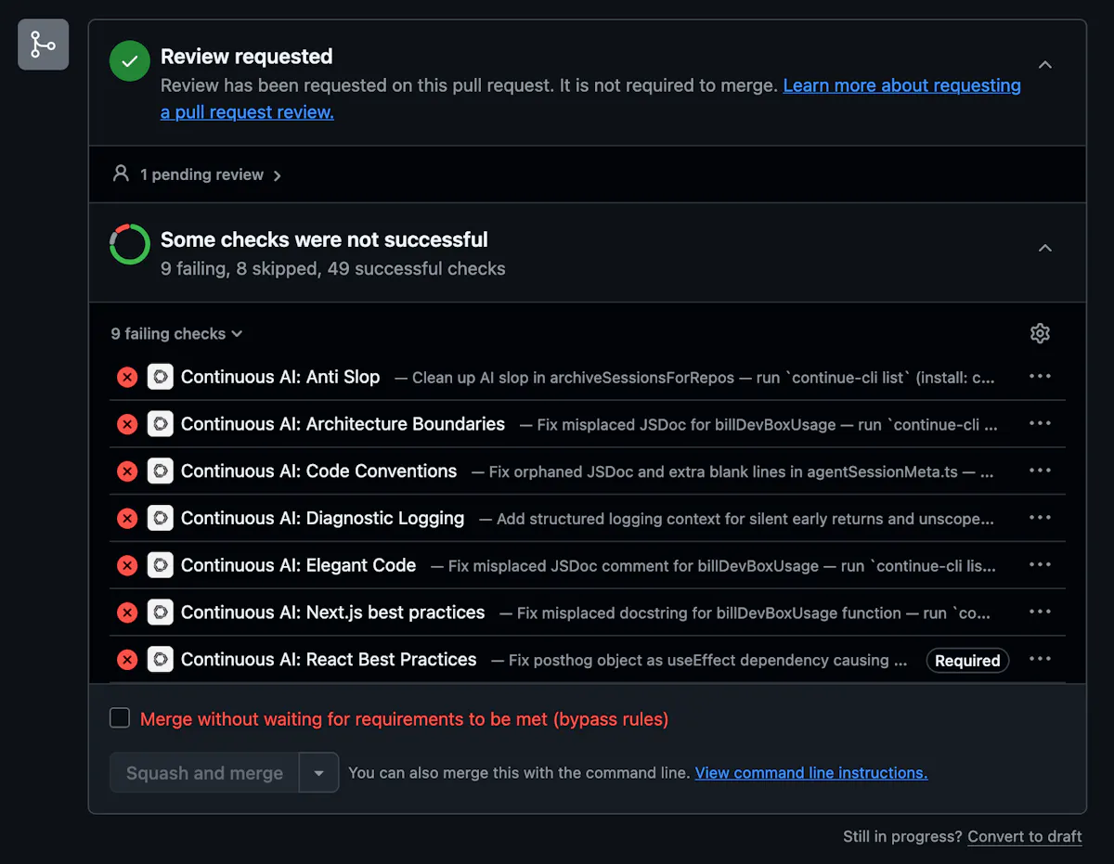Click the red X beside Elegant Code
Screen dimensions: 1114x864
click(x=127, y=565)
